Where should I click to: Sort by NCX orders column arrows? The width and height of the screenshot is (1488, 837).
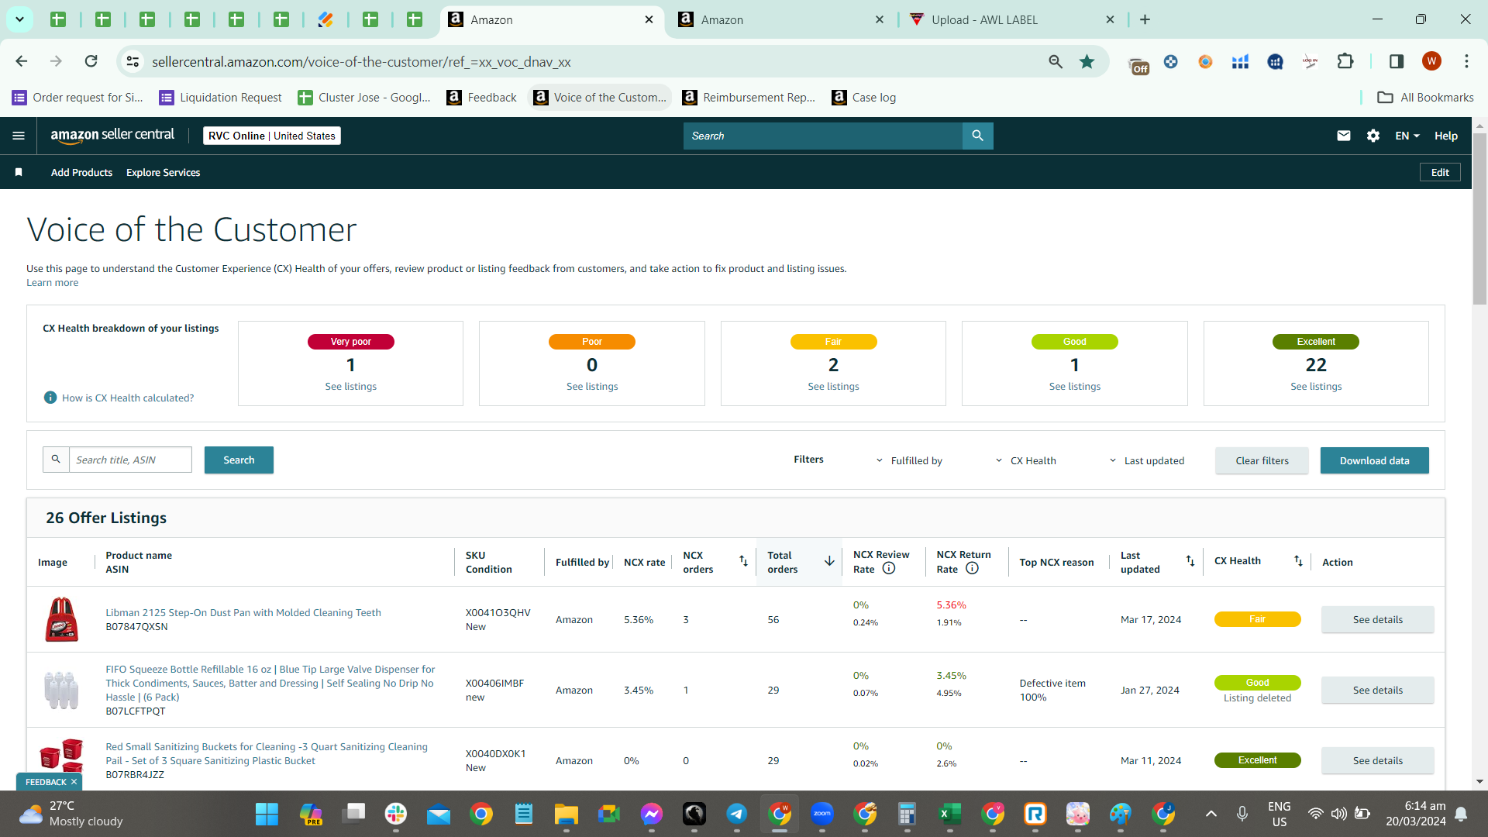(743, 560)
